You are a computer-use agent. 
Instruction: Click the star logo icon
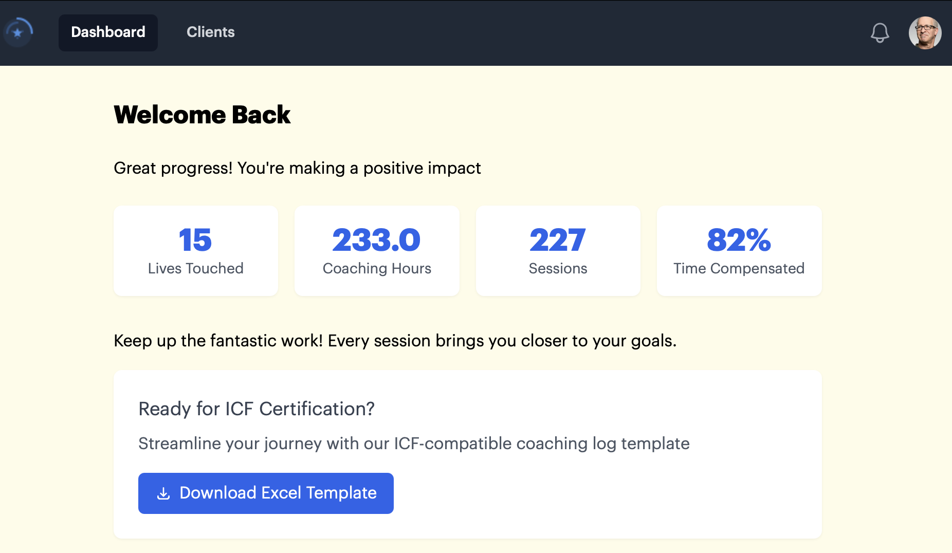[19, 32]
